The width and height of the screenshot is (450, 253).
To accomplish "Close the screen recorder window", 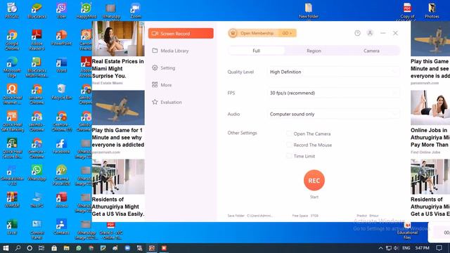I will 395,33.
